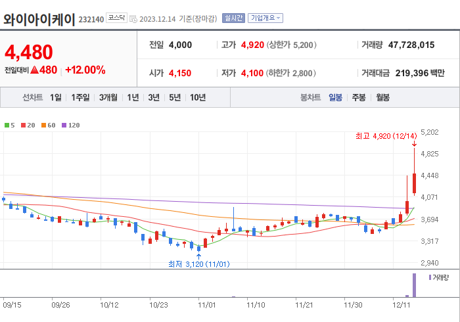Click the 하한가 2,800 text
The height and width of the screenshot is (322, 460).
pyautogui.click(x=290, y=73)
